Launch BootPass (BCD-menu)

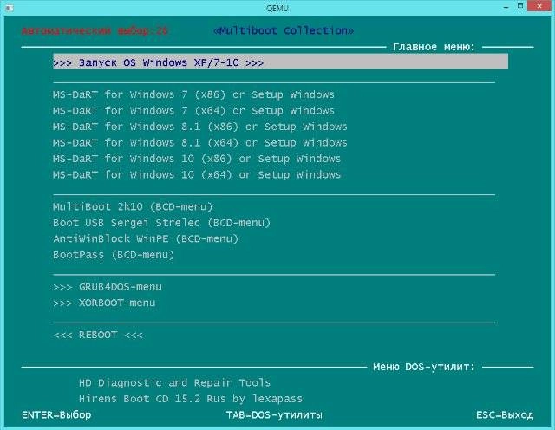[114, 255]
